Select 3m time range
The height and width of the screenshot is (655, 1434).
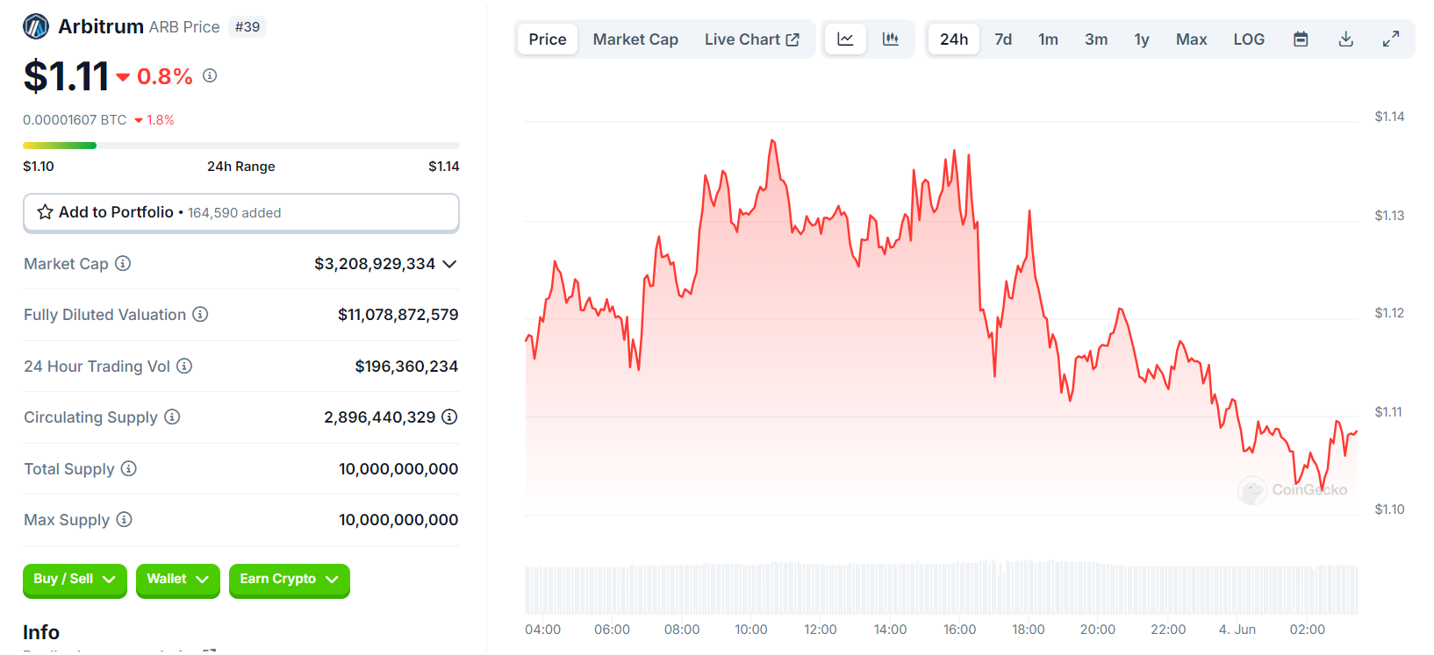click(x=1096, y=39)
